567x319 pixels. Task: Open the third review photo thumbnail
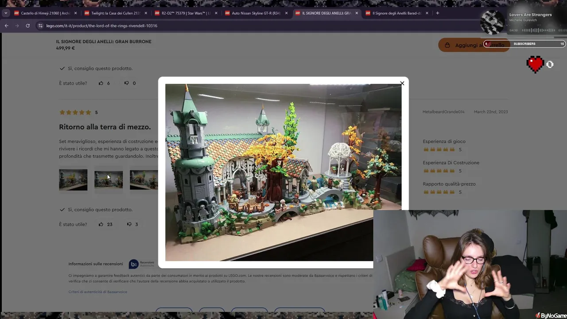coord(144,180)
